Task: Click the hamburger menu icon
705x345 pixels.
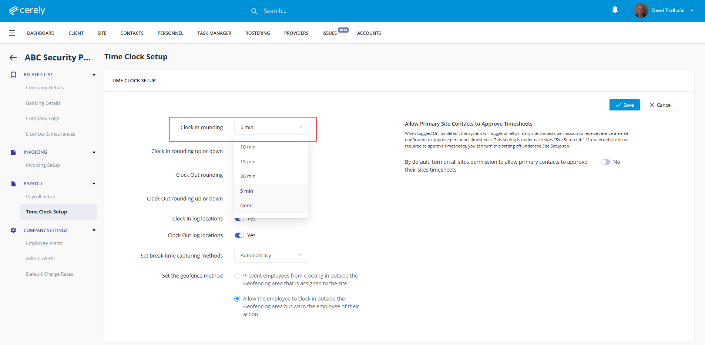Action: click(12, 33)
